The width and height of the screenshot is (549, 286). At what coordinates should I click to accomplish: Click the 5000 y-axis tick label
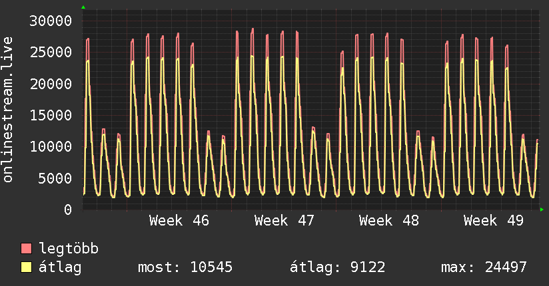click(x=55, y=178)
